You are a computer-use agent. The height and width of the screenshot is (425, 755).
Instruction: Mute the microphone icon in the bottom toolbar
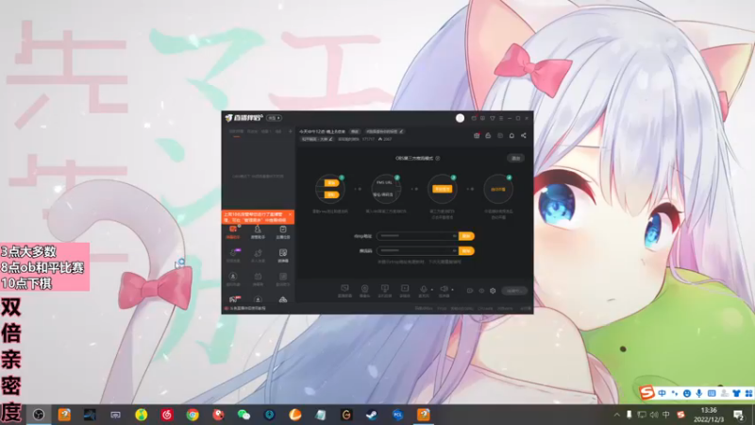pyautogui.click(x=424, y=289)
